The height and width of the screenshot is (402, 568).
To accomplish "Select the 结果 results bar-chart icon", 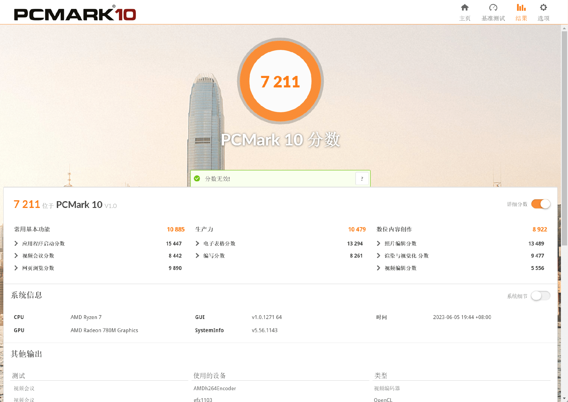I will (x=521, y=7).
